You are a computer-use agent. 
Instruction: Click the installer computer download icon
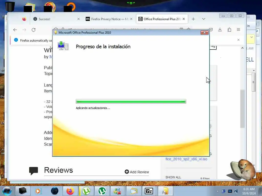point(63,46)
